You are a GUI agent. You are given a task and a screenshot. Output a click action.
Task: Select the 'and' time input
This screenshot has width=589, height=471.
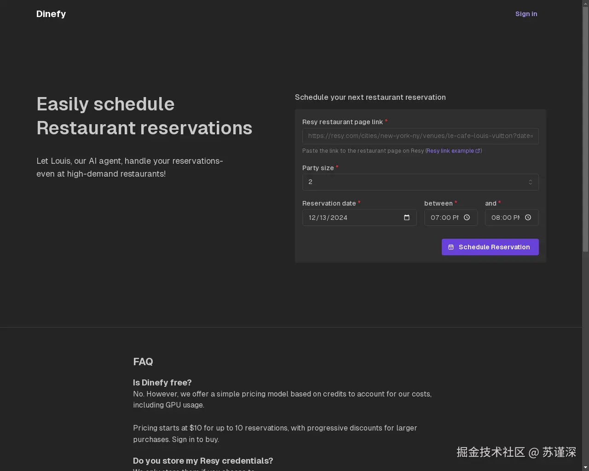tap(505, 218)
